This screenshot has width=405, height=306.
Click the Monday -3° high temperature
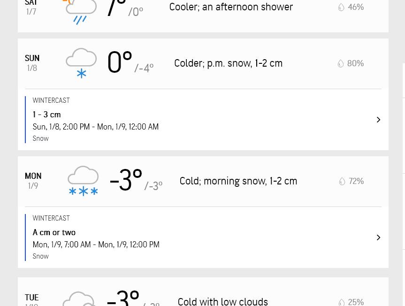click(x=126, y=180)
